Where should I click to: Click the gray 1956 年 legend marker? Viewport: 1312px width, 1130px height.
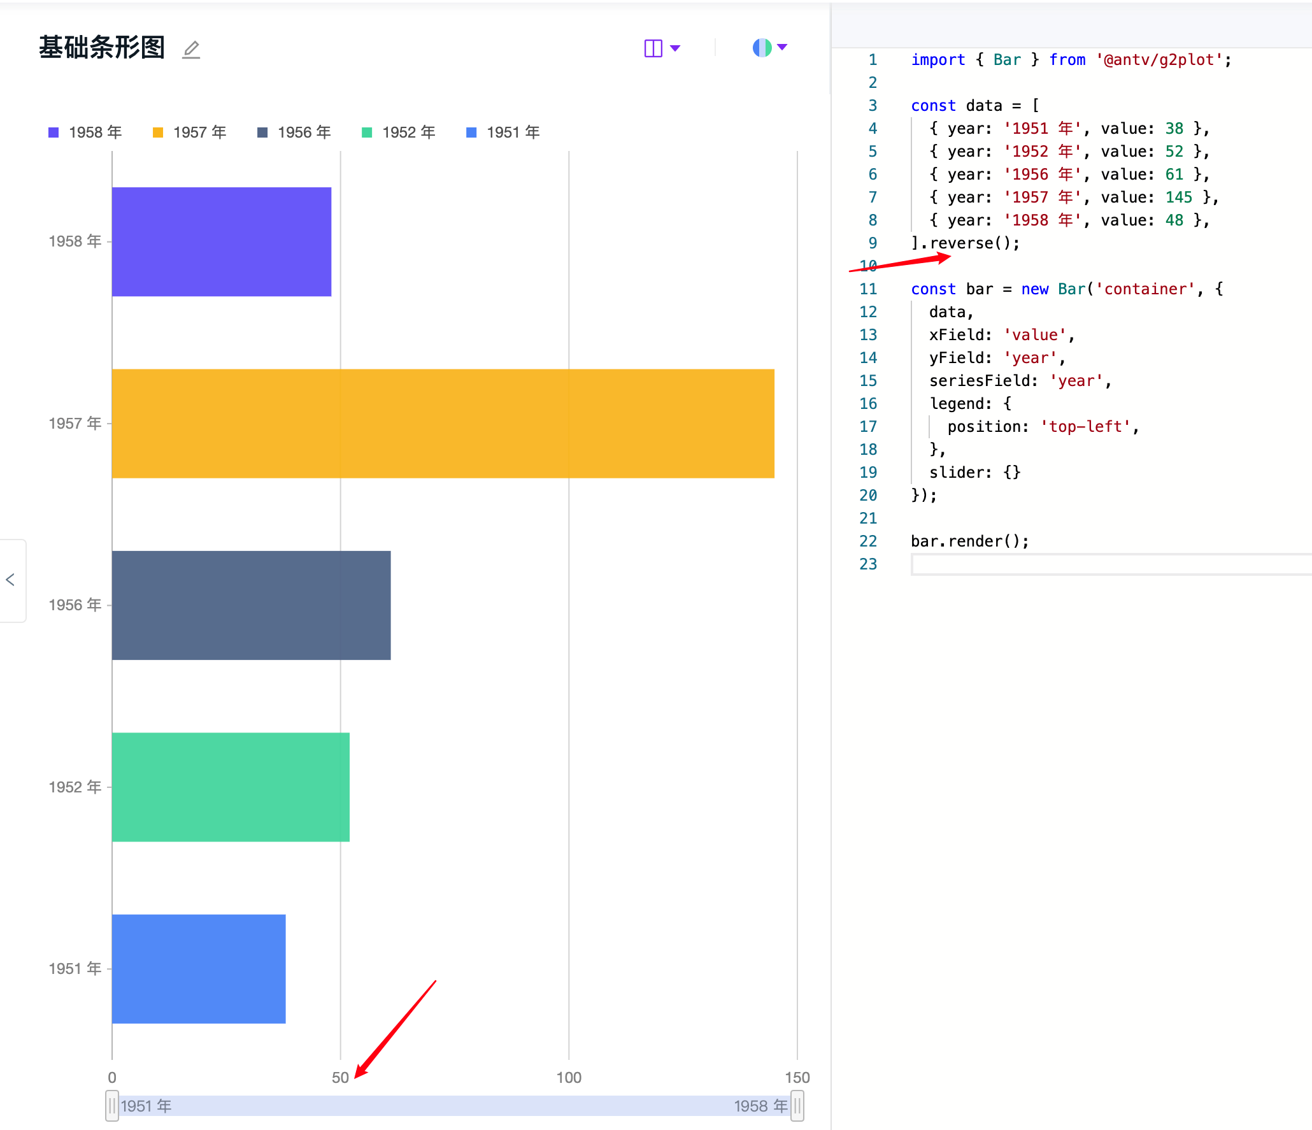pyautogui.click(x=261, y=132)
